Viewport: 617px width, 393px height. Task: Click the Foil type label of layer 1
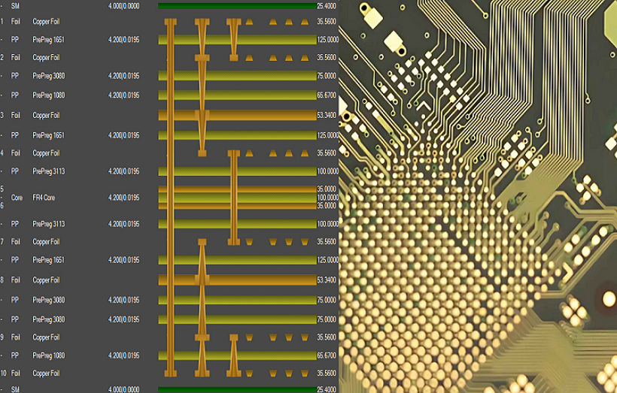(15, 22)
